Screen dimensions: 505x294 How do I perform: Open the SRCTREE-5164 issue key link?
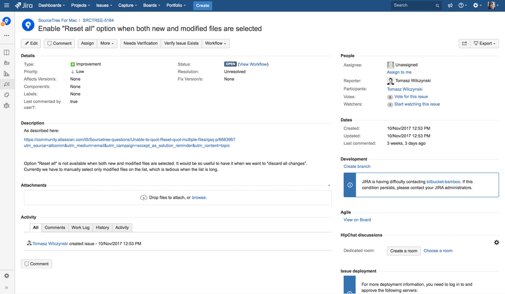(x=98, y=20)
